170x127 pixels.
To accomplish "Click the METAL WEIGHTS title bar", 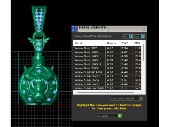I will [x=109, y=29].
